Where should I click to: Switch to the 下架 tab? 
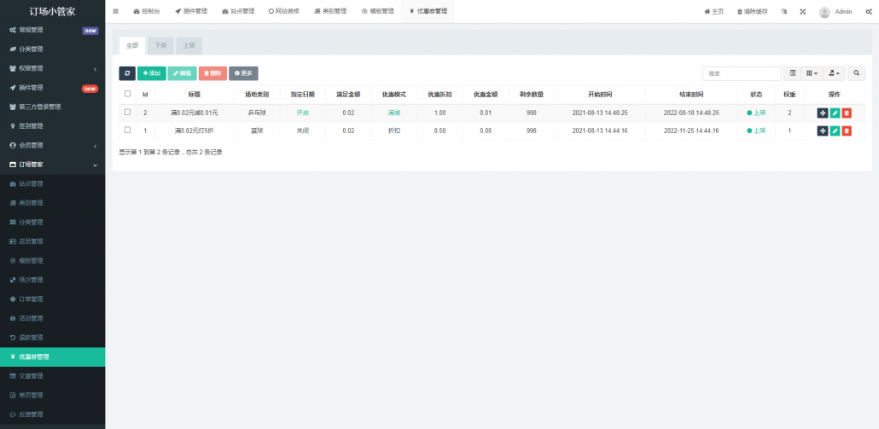click(x=160, y=45)
